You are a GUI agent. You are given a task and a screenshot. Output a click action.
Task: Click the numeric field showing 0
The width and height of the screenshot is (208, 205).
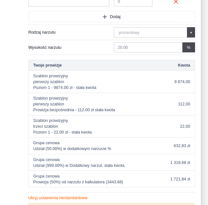click(x=133, y=3)
